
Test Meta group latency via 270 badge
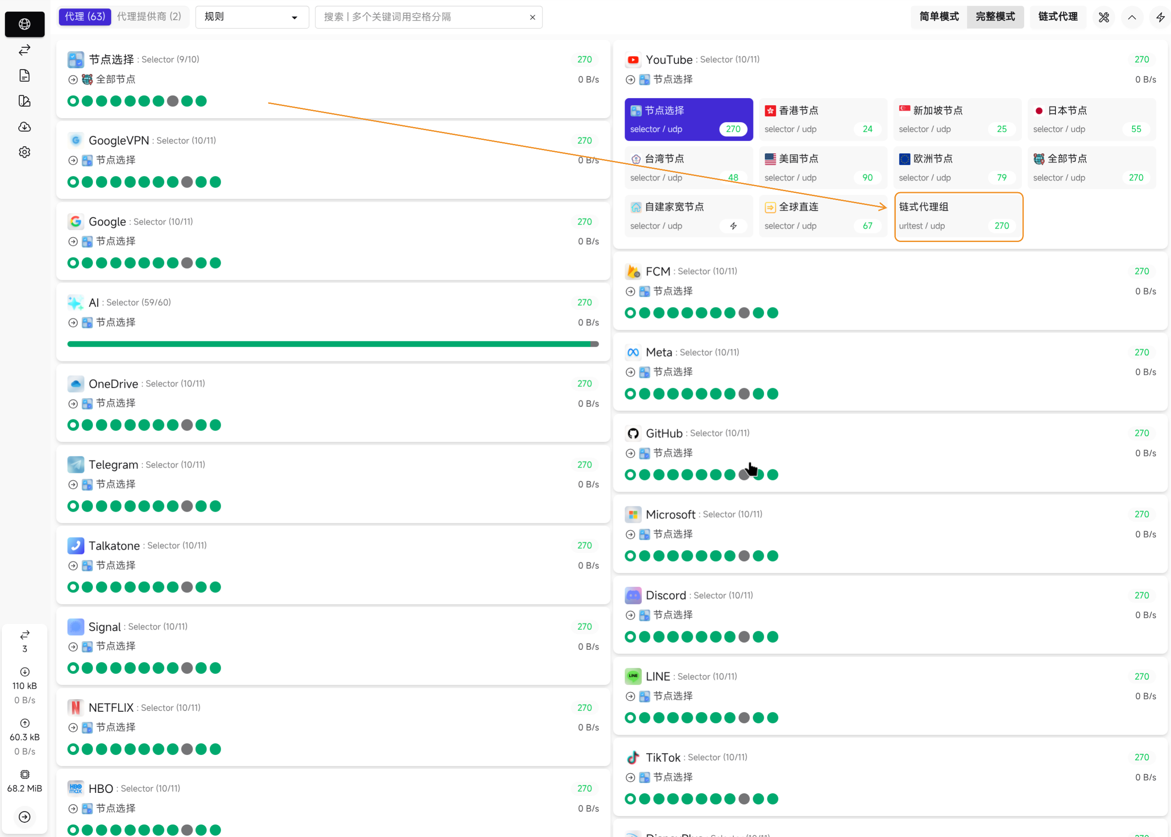[x=1142, y=353]
